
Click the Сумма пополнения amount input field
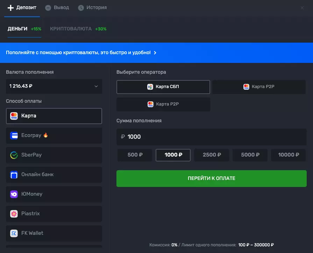[211, 137]
